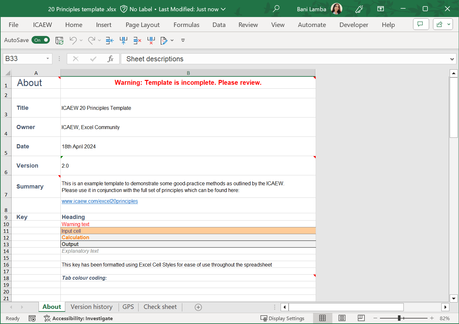This screenshot has width=459, height=324.
Task: Open the Name Box dropdown arrow
Action: pyautogui.click(x=48, y=59)
